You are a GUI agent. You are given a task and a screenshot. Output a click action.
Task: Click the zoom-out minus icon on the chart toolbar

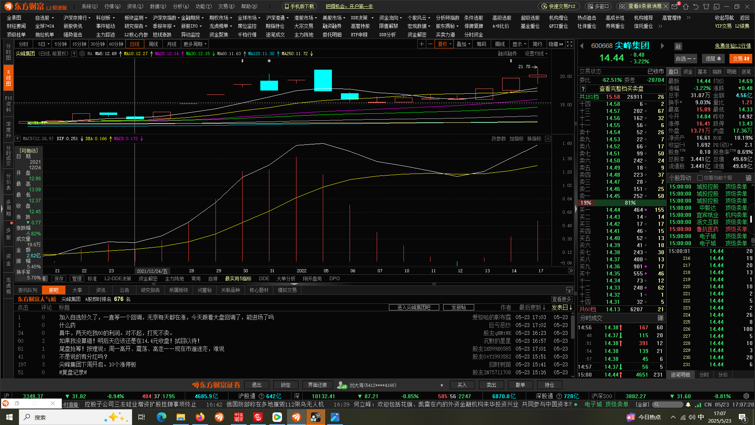[x=430, y=44]
